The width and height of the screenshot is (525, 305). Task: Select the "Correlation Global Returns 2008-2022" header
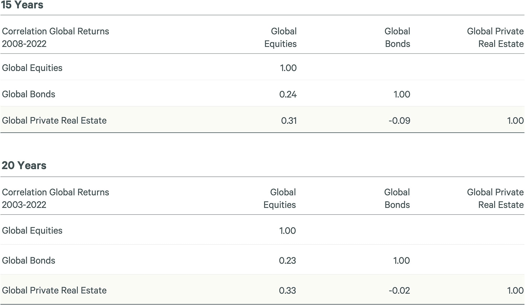tap(55, 38)
